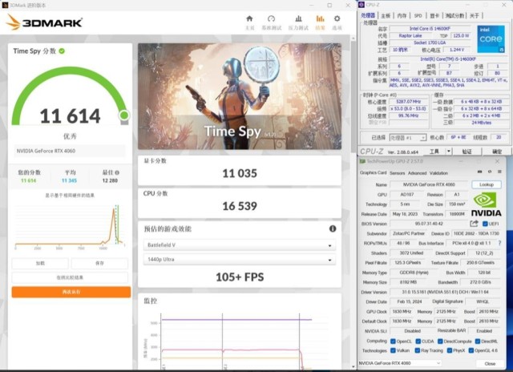This screenshot has width=513, height=372.
Task: Click info icon next to best score
Action: pyautogui.click(x=117, y=172)
